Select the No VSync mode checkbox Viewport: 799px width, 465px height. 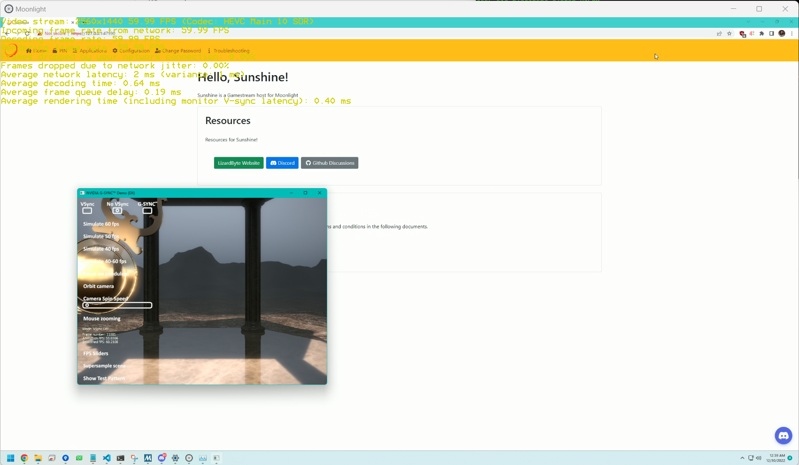coord(117,211)
